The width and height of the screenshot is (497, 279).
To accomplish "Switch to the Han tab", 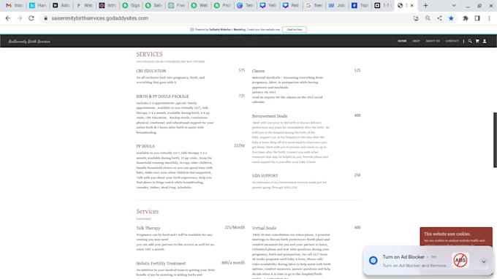I will pos(38,5).
